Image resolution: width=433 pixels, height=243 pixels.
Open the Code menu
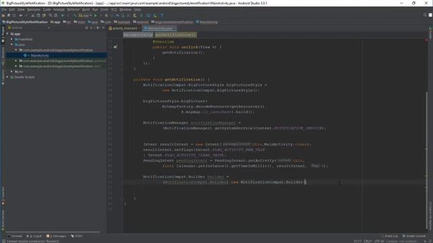[47, 9]
